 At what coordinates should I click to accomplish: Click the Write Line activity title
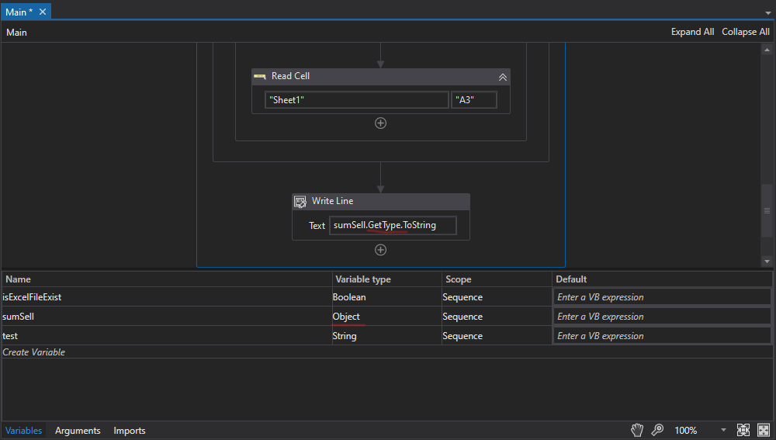[333, 201]
